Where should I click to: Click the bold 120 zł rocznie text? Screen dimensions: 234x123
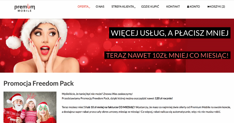(x=164, y=99)
